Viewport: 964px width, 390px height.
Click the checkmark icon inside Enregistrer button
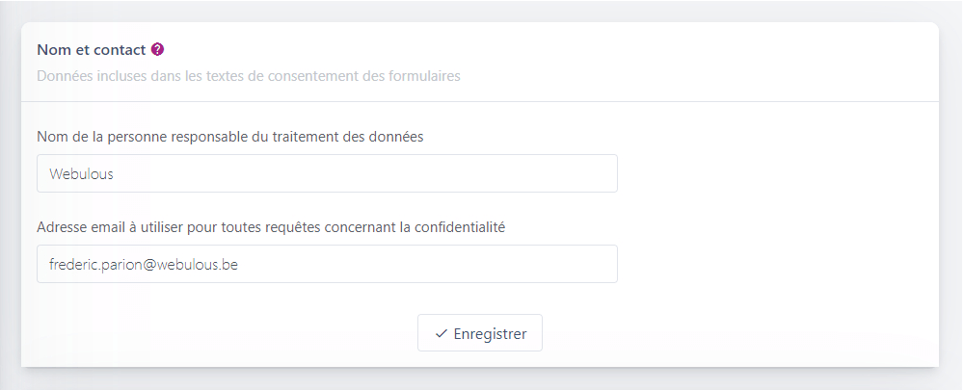point(441,333)
